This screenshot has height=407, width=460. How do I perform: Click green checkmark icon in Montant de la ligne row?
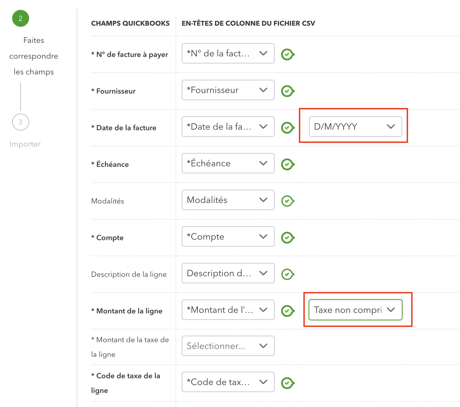[288, 311]
